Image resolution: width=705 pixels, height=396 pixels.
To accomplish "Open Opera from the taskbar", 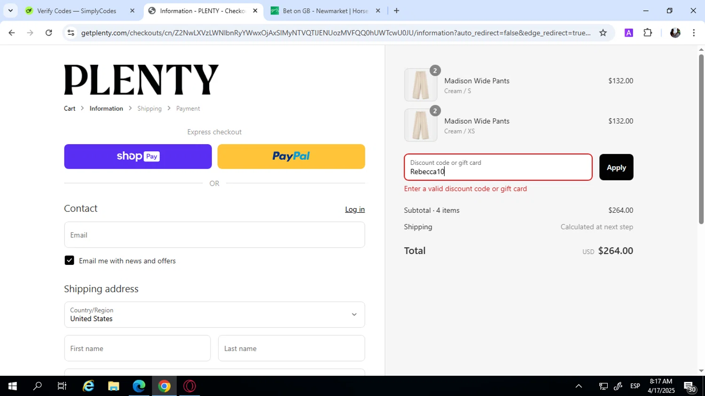I will 190,386.
